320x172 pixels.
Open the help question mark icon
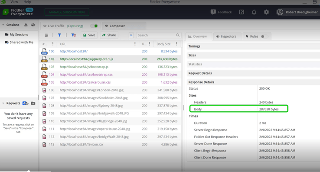(242, 12)
